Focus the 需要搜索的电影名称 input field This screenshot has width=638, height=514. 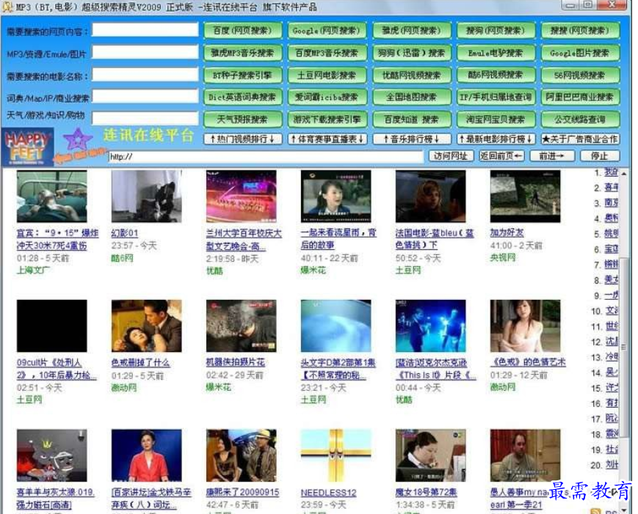(x=145, y=74)
